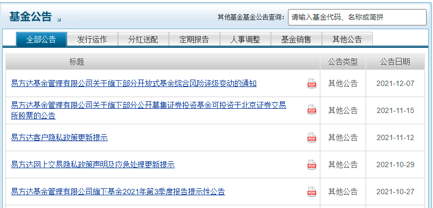Open PDF icon for 网上交易隐私政策声明 row
Image resolution: width=433 pixels, height=208 pixels.
coord(312,164)
